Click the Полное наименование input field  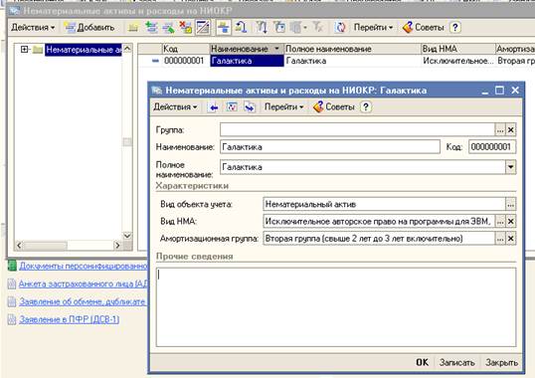point(363,167)
